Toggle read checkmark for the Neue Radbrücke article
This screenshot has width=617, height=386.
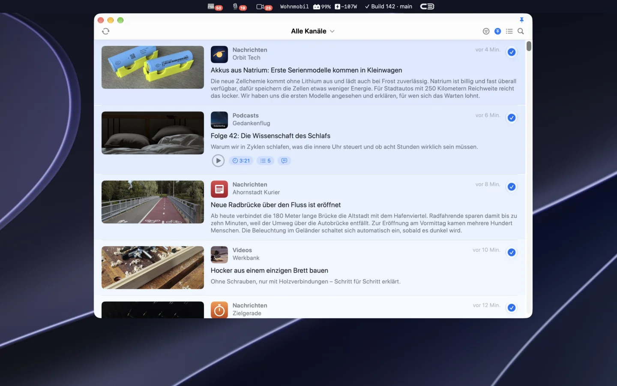[512, 187]
